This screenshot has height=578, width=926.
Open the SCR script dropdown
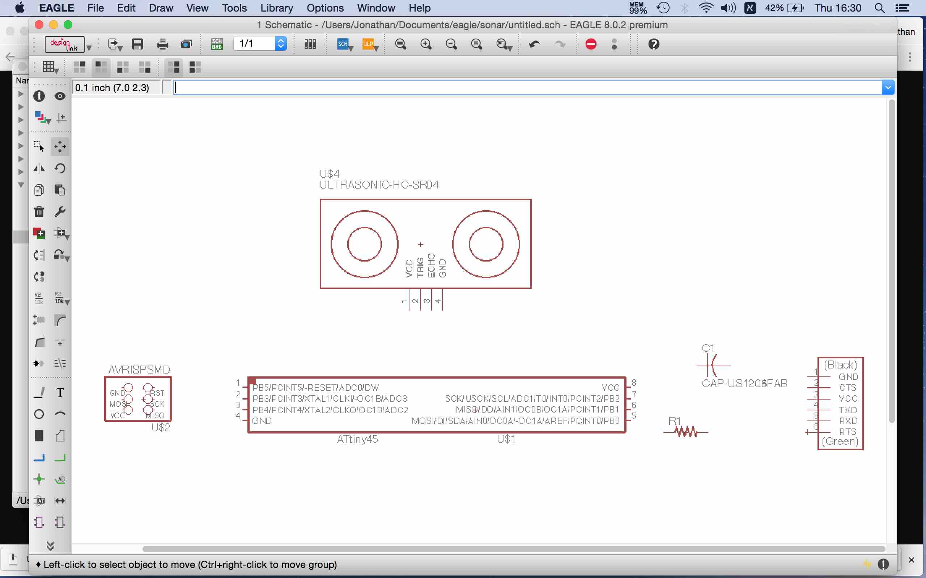click(x=345, y=44)
